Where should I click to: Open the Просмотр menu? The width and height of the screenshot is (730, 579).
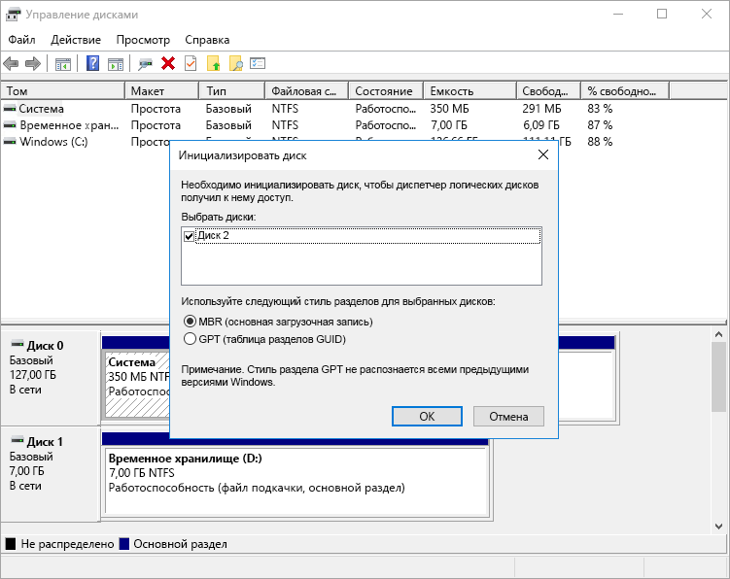pyautogui.click(x=143, y=40)
